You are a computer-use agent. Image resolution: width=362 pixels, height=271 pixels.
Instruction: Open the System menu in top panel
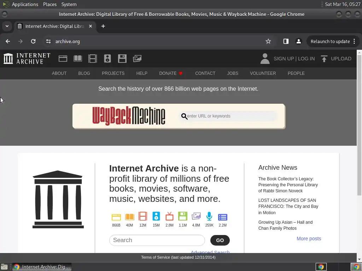tap(69, 4)
